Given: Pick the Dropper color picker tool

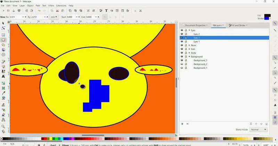Looking at the screenshot, I should (3, 93).
